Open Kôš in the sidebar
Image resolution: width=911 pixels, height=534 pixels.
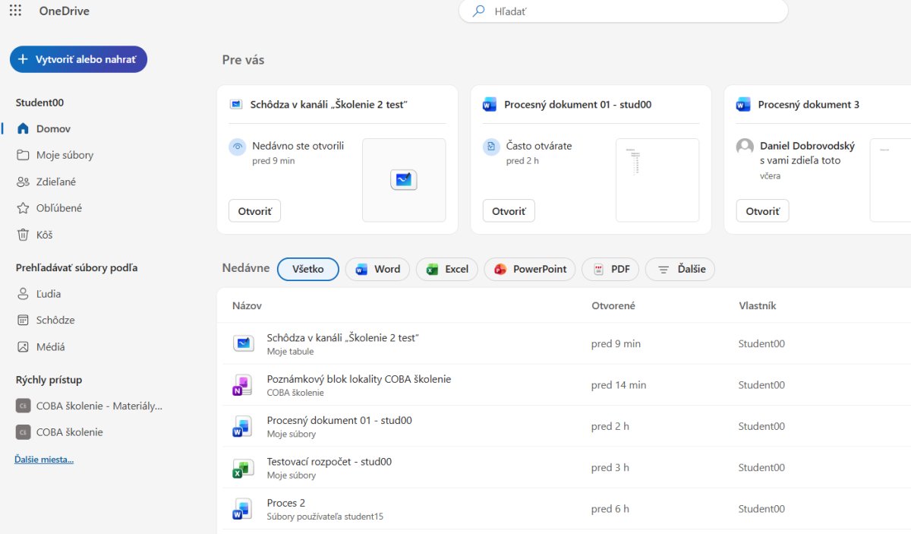[44, 235]
